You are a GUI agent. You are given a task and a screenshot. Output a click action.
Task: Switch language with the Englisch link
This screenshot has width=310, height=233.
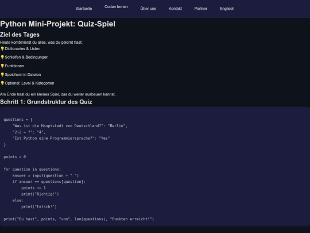point(227,9)
